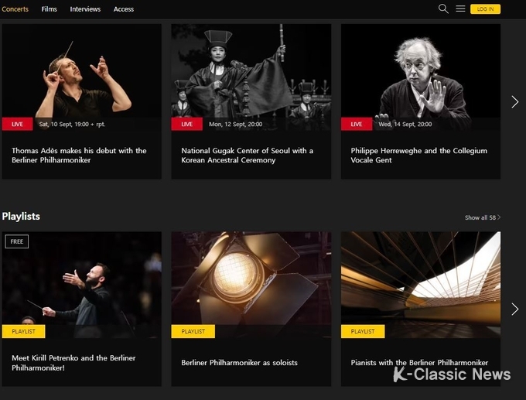Open the Philippe Herreweghe portrait thumbnail

421,77
